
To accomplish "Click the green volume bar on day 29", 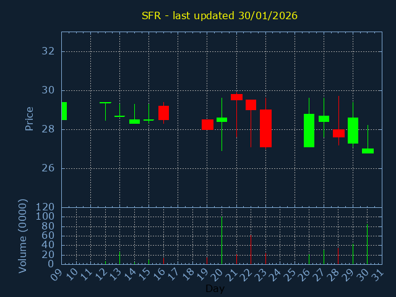I will (x=353, y=254).
